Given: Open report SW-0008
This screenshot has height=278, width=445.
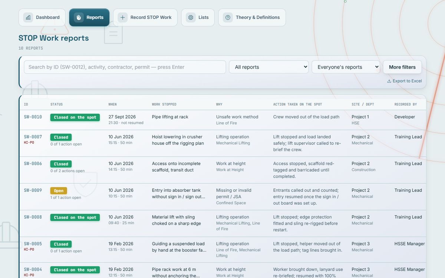Looking at the screenshot, I should [33, 217].
